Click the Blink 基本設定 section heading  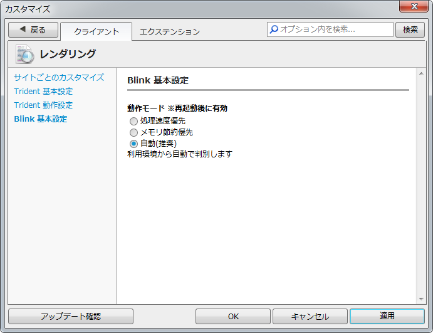coord(158,80)
